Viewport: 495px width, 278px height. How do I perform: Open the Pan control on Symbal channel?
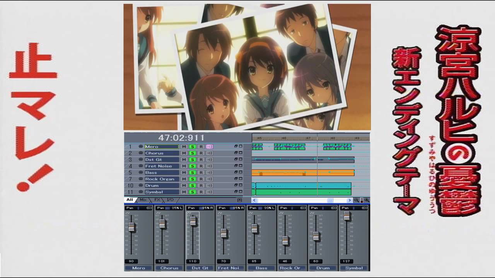click(x=354, y=208)
